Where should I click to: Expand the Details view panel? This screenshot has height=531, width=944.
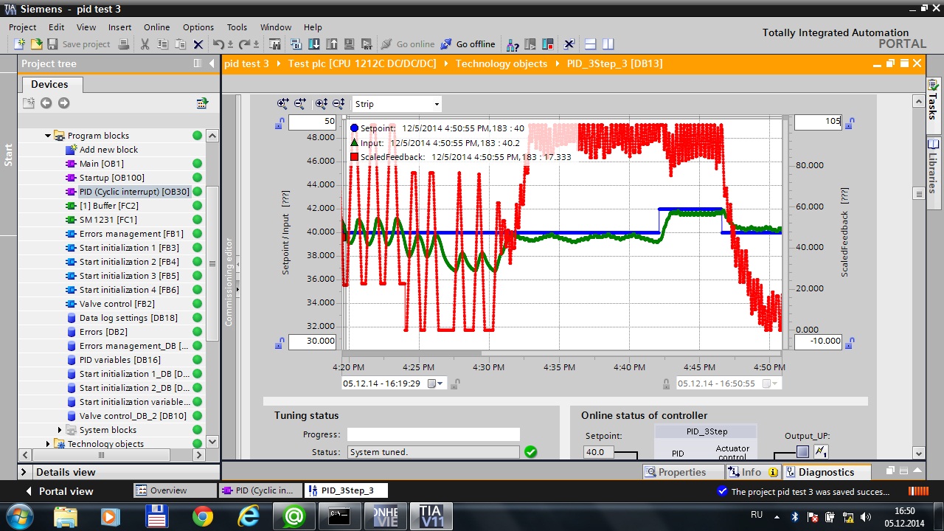(24, 472)
